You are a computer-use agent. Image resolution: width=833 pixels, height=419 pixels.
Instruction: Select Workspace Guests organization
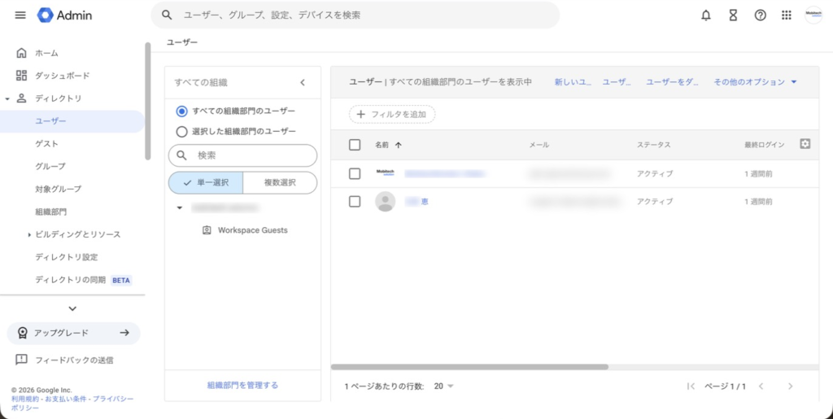click(252, 230)
